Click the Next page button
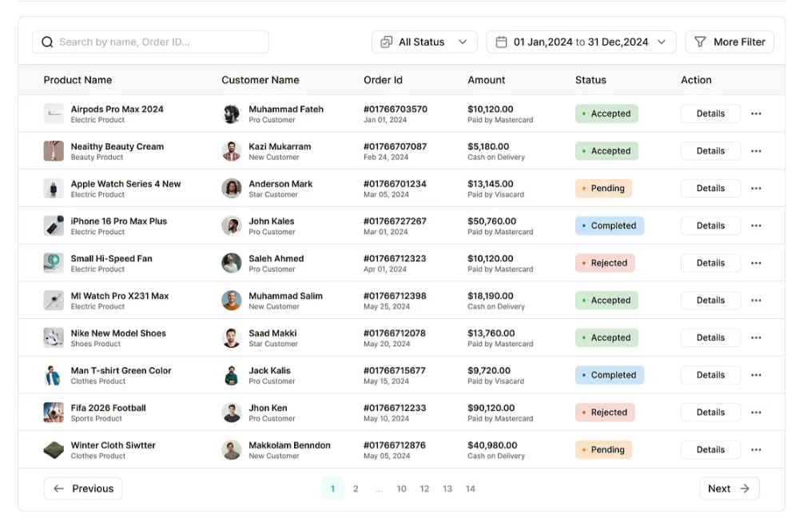The width and height of the screenshot is (811, 530). coord(729,488)
